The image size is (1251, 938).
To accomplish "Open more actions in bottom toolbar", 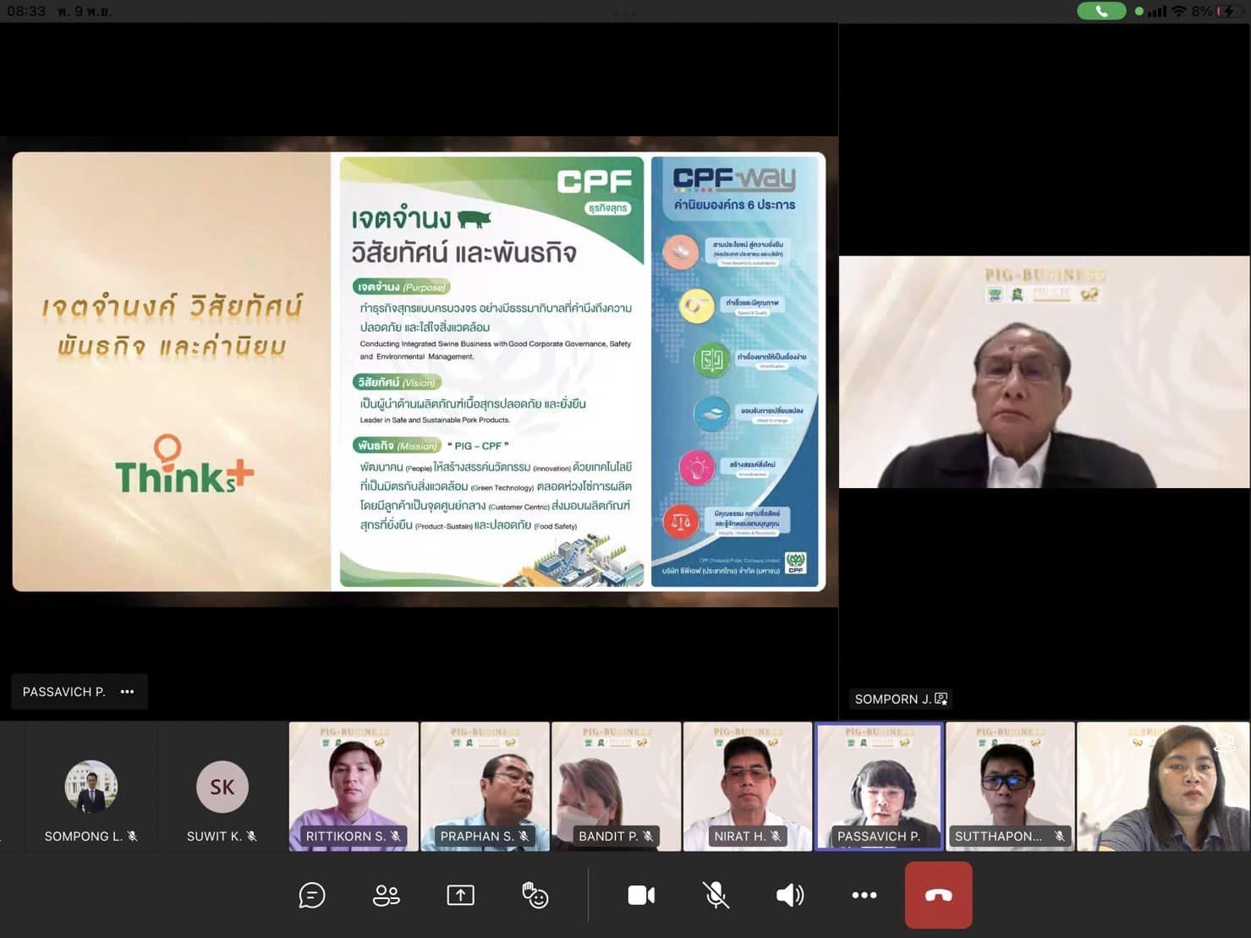I will pyautogui.click(x=864, y=895).
